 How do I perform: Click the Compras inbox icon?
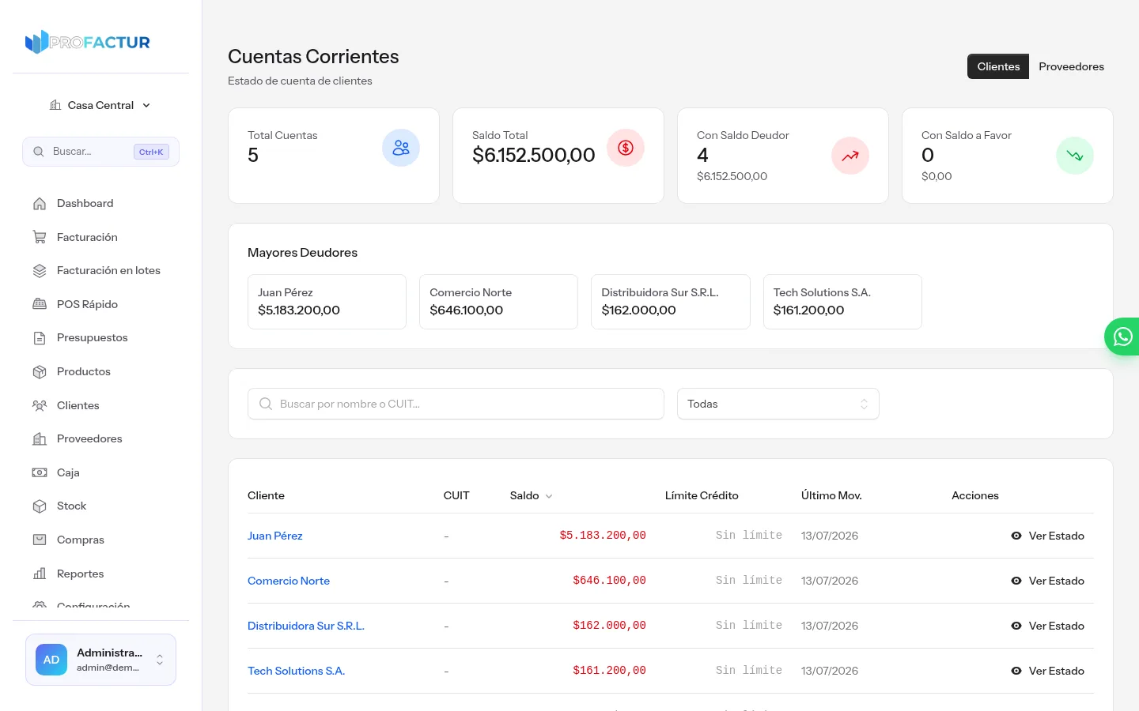click(40, 540)
